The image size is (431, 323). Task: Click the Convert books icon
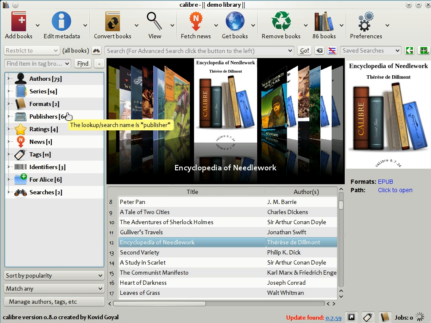point(112,21)
